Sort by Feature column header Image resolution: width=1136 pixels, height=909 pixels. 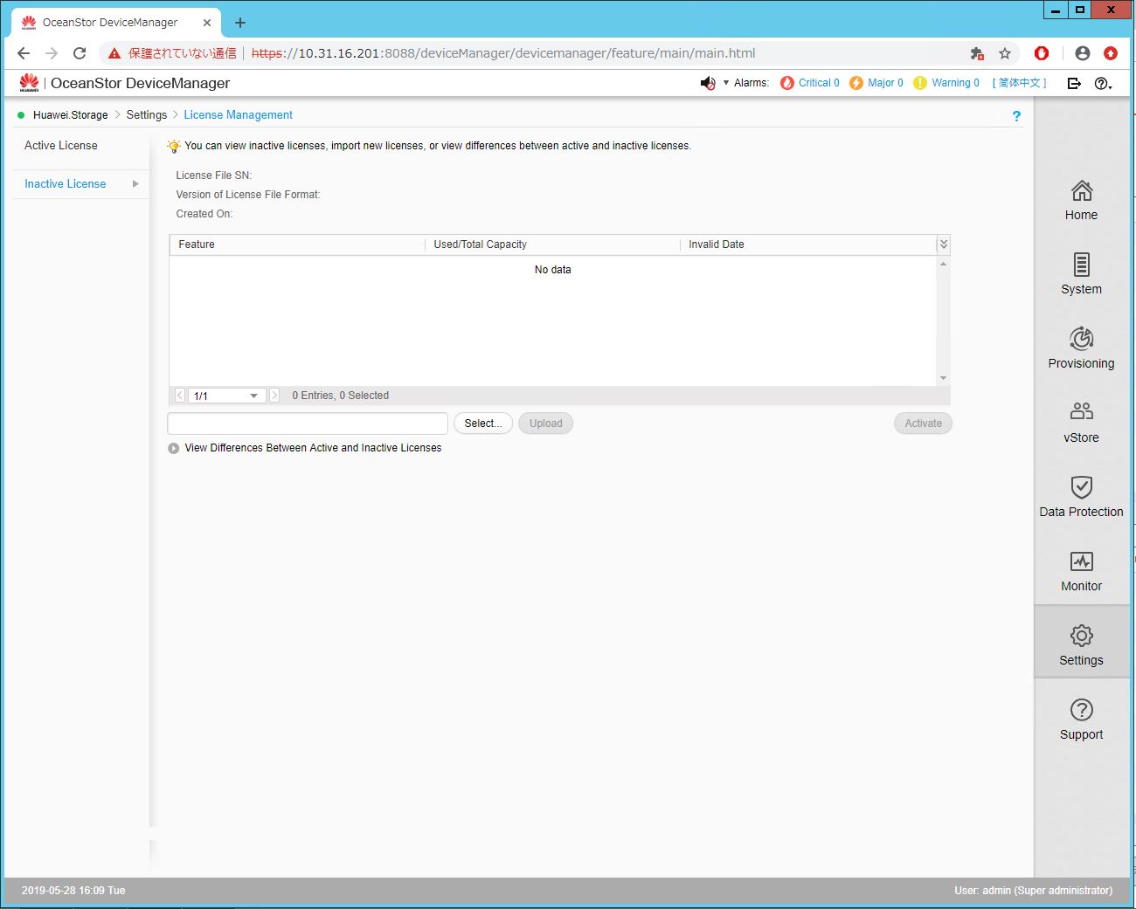297,244
